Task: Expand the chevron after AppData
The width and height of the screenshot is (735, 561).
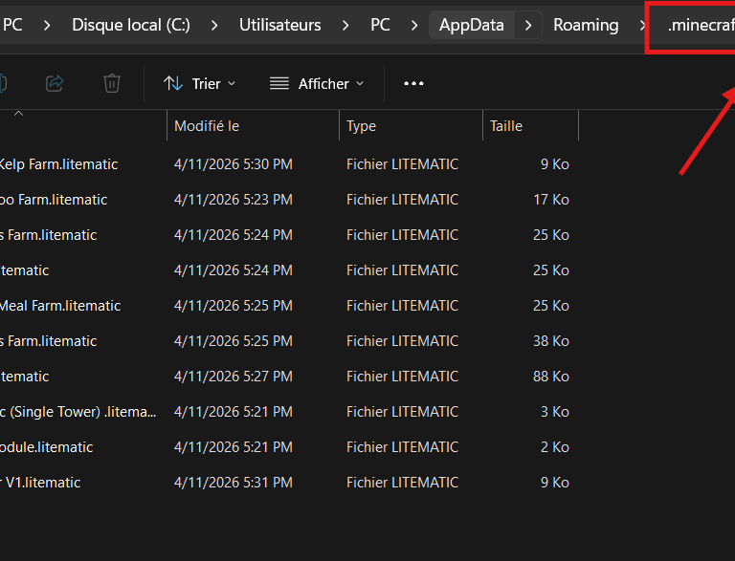Action: [528, 25]
